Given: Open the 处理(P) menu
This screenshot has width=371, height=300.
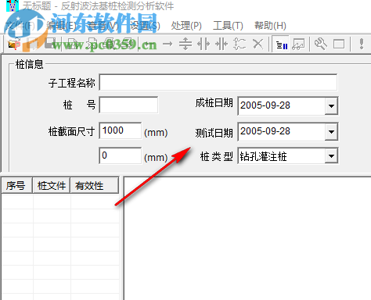Looking at the screenshot, I should pyautogui.click(x=186, y=26).
